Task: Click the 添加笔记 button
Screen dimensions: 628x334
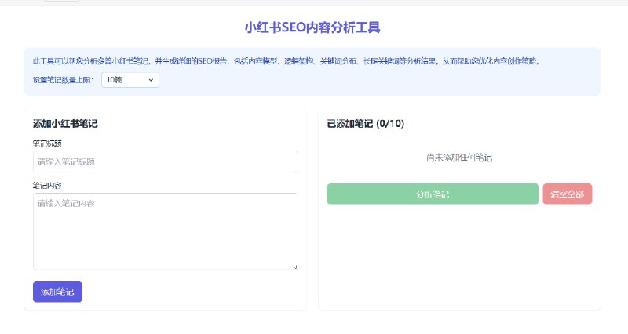Action: (57, 292)
